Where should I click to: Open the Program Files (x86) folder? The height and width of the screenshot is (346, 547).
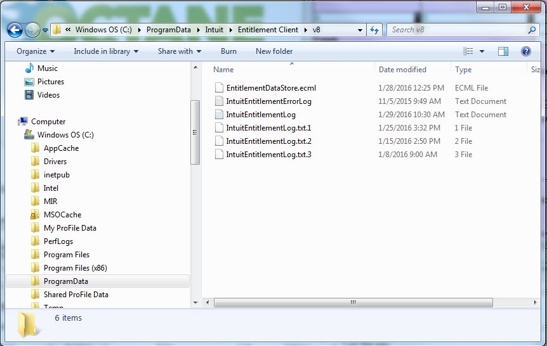pos(75,268)
